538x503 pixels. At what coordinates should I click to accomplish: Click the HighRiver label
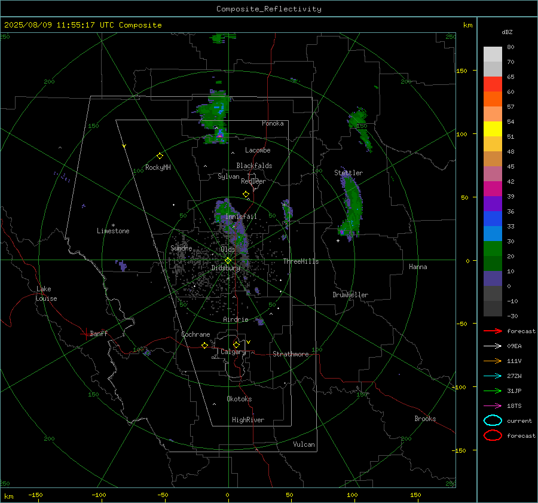[248, 420]
